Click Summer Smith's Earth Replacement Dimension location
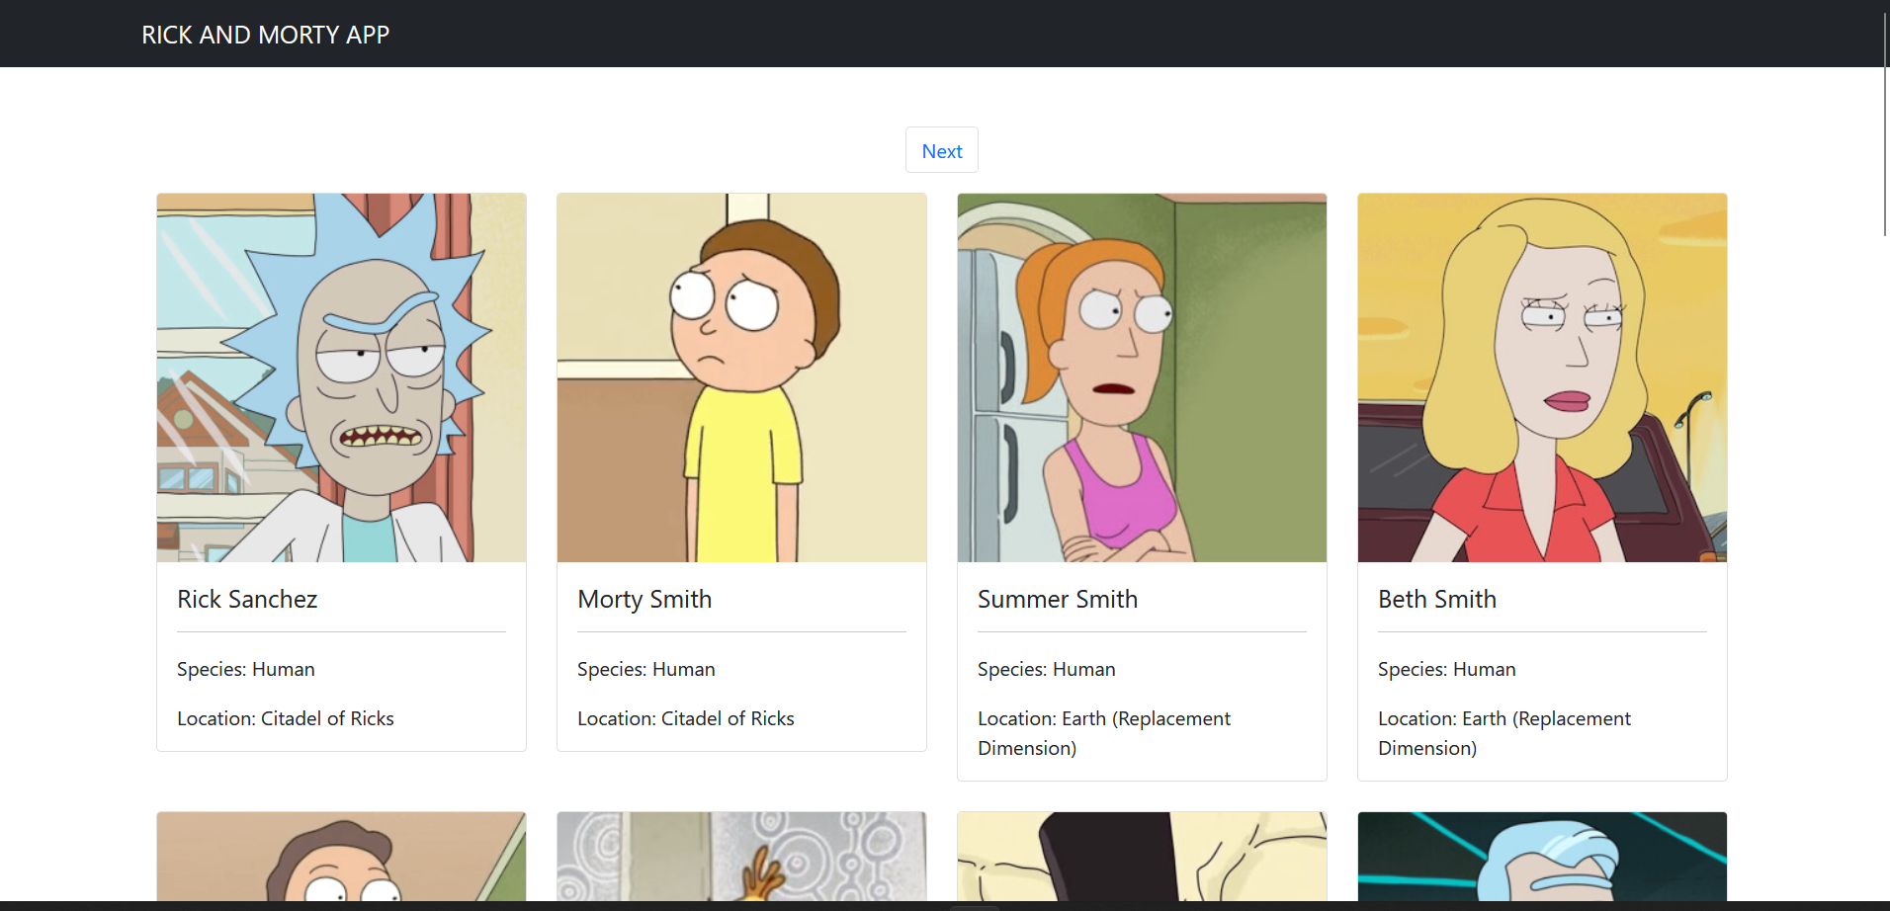The image size is (1890, 911). pyautogui.click(x=1104, y=733)
